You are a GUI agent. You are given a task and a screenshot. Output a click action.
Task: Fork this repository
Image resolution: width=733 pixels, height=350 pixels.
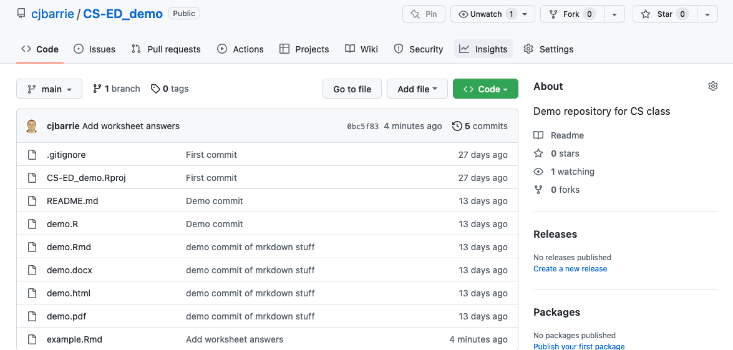pos(572,14)
